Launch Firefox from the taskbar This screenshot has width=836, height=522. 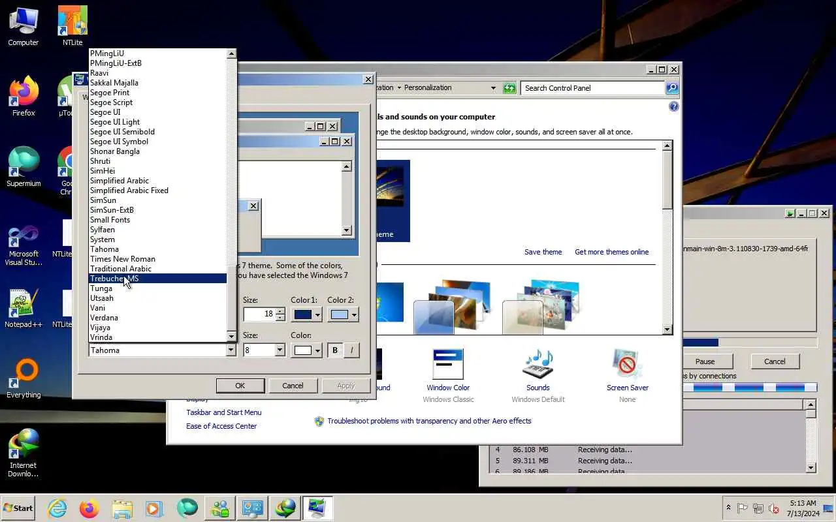coord(89,508)
